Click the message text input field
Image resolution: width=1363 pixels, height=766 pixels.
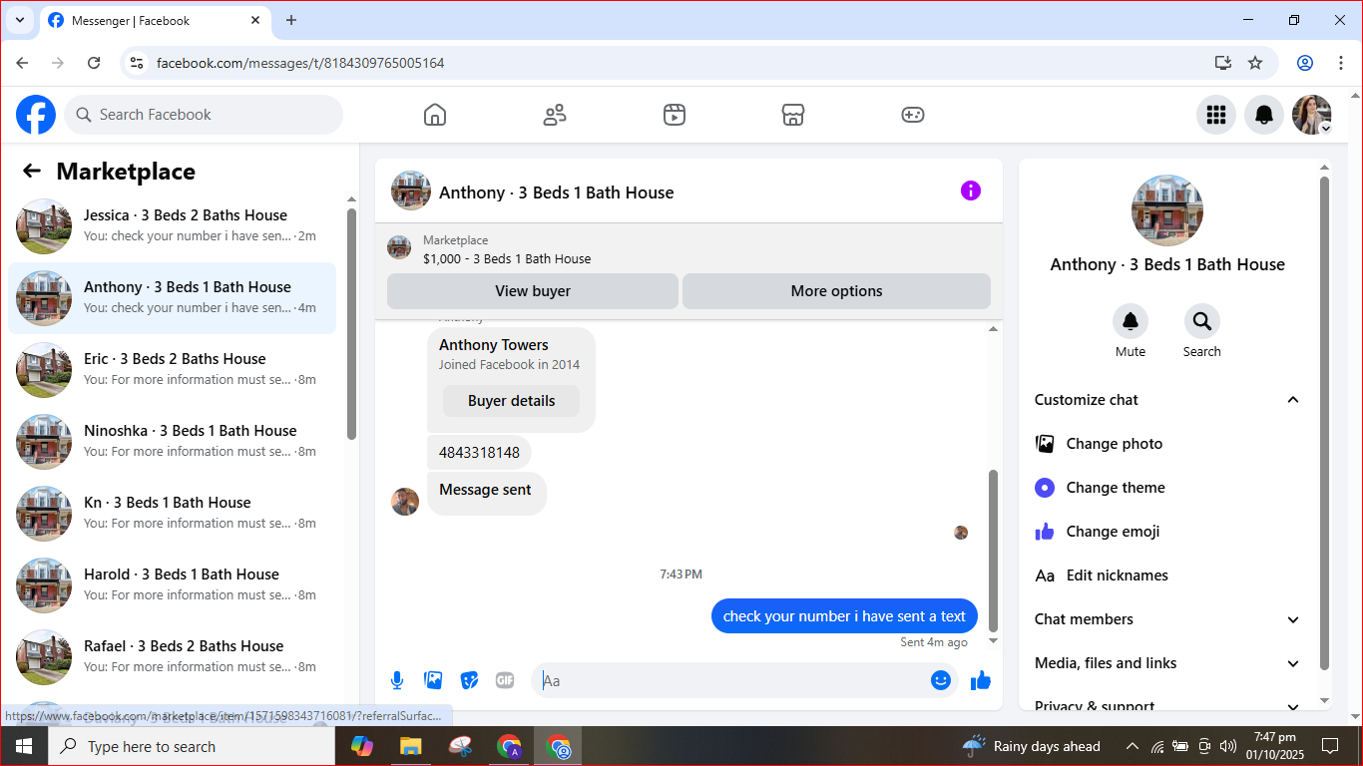(730, 680)
